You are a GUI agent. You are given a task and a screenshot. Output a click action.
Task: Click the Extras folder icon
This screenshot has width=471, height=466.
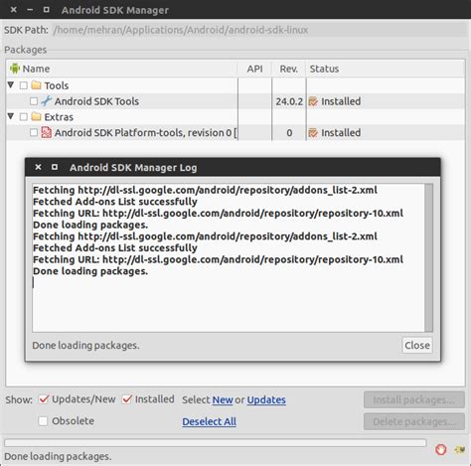click(36, 116)
